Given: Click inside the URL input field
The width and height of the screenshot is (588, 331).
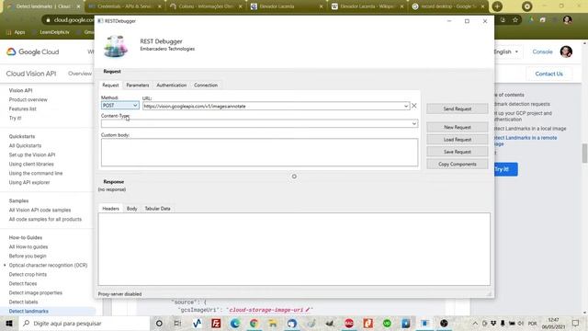Looking at the screenshot, I should 273,107.
